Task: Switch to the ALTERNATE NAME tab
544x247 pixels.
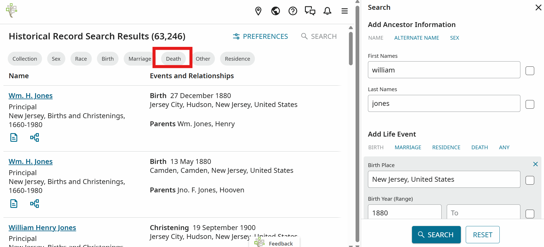Action: coord(416,38)
